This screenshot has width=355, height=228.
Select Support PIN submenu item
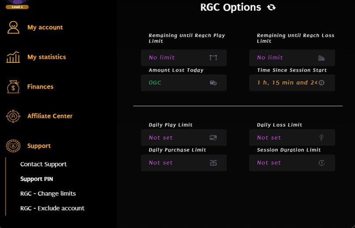tap(36, 179)
